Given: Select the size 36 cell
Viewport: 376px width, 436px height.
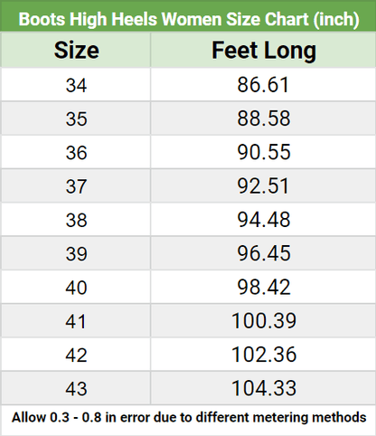Looking at the screenshot, I should click(76, 152).
